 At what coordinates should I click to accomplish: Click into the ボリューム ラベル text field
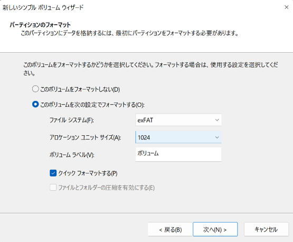click(x=178, y=154)
